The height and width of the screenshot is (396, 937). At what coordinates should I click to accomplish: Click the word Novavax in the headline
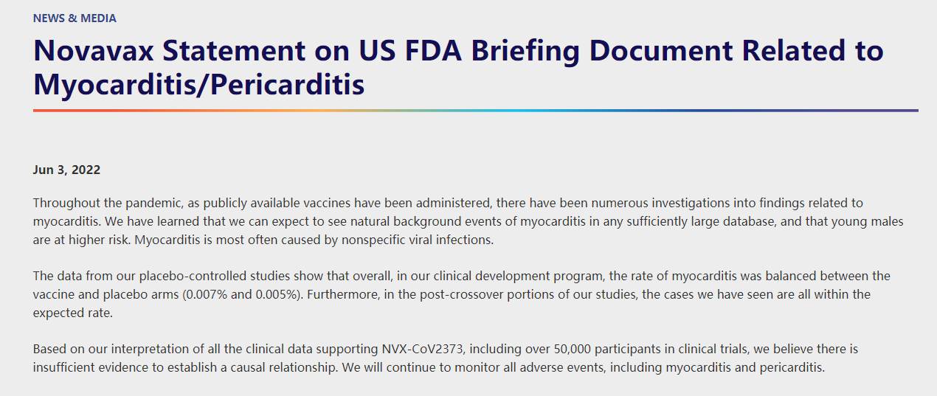click(94, 51)
